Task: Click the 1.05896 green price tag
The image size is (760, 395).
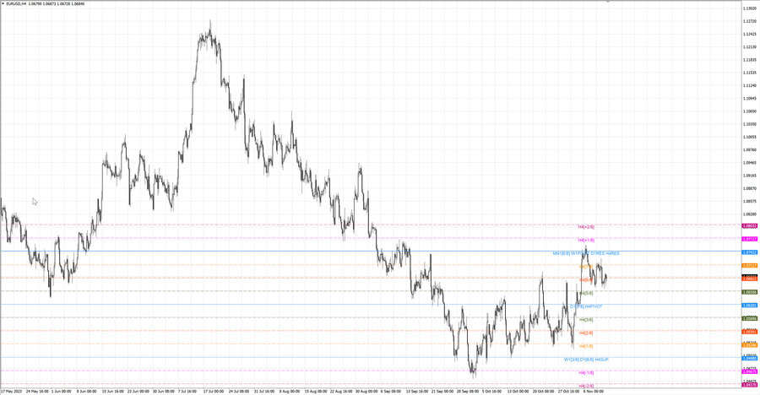Action: [x=750, y=318]
